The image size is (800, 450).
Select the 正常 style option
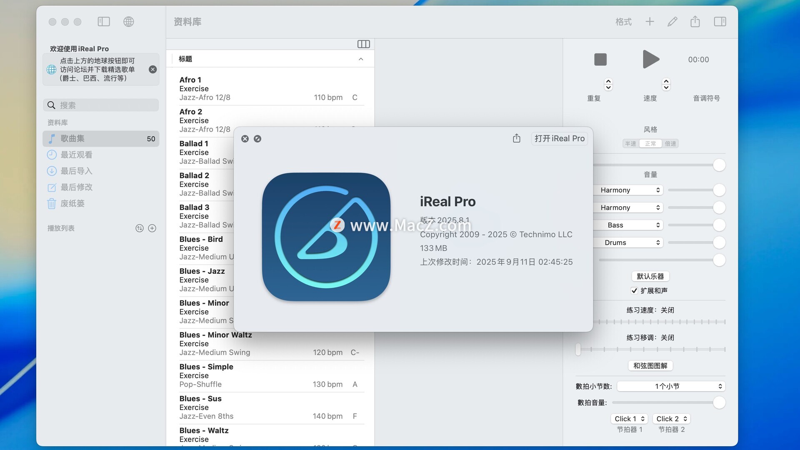(x=650, y=144)
